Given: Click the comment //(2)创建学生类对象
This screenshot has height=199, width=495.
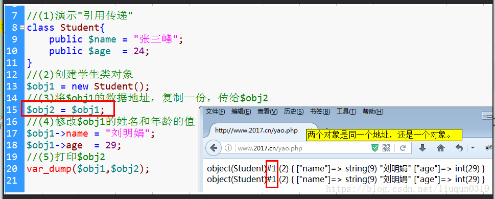Looking at the screenshot, I should tap(80, 74).
